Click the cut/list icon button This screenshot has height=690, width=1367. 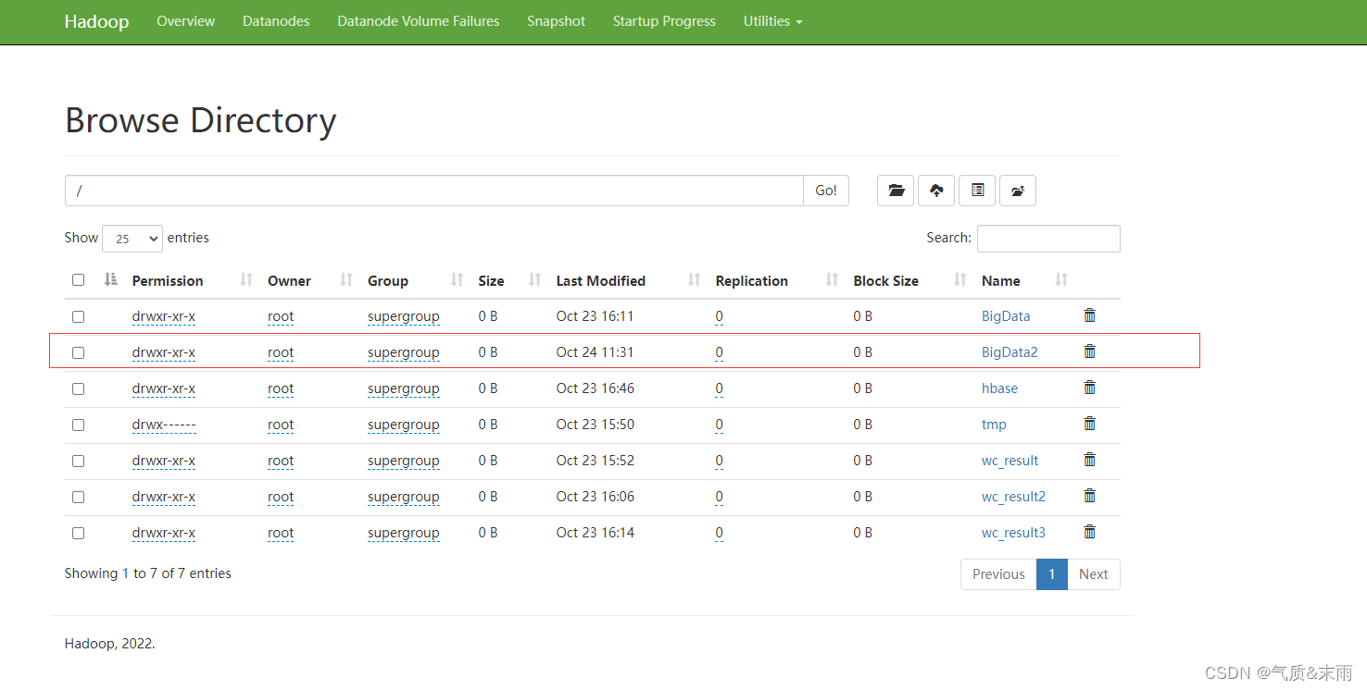(977, 191)
